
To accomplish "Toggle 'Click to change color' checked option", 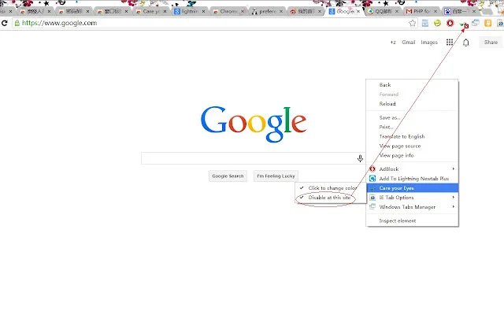I will coord(331,187).
